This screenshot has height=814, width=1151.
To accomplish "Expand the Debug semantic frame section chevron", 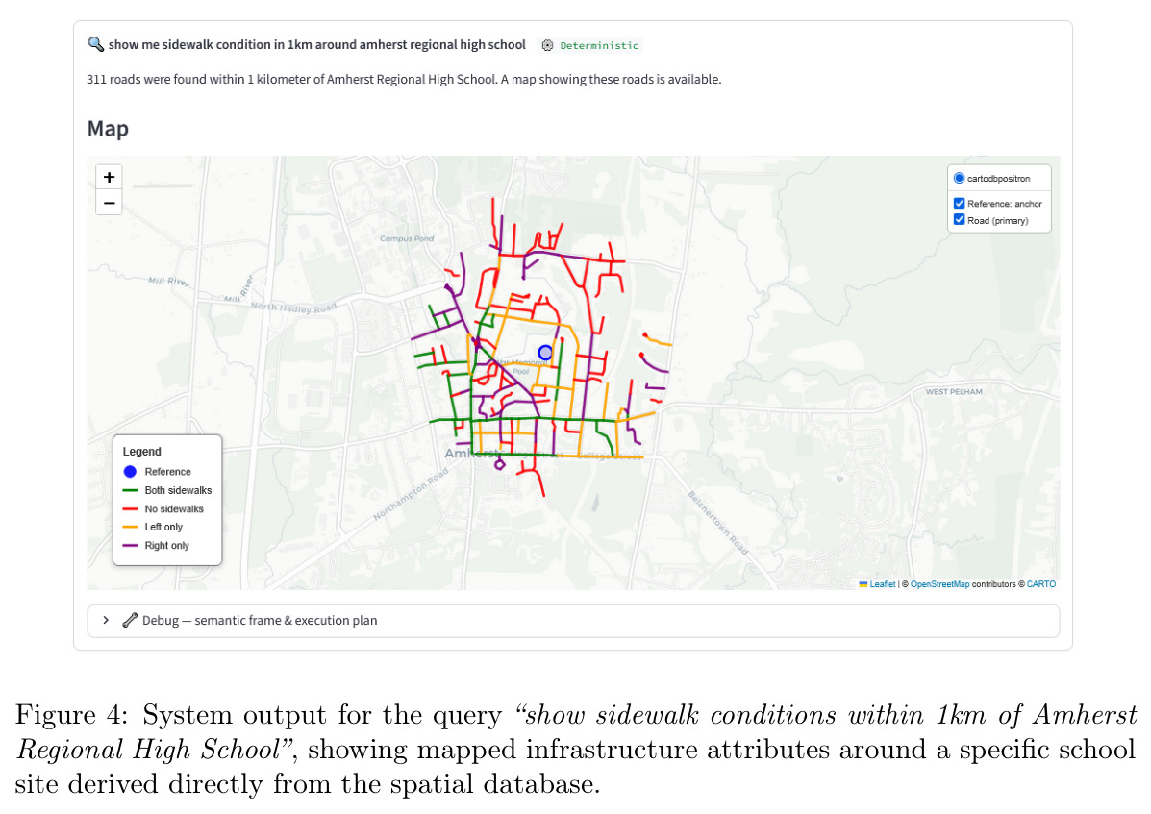I will (106, 621).
